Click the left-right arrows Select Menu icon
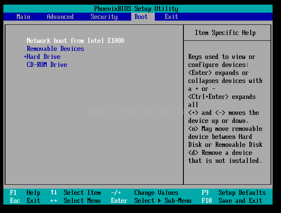The image size is (281, 213). [54, 201]
